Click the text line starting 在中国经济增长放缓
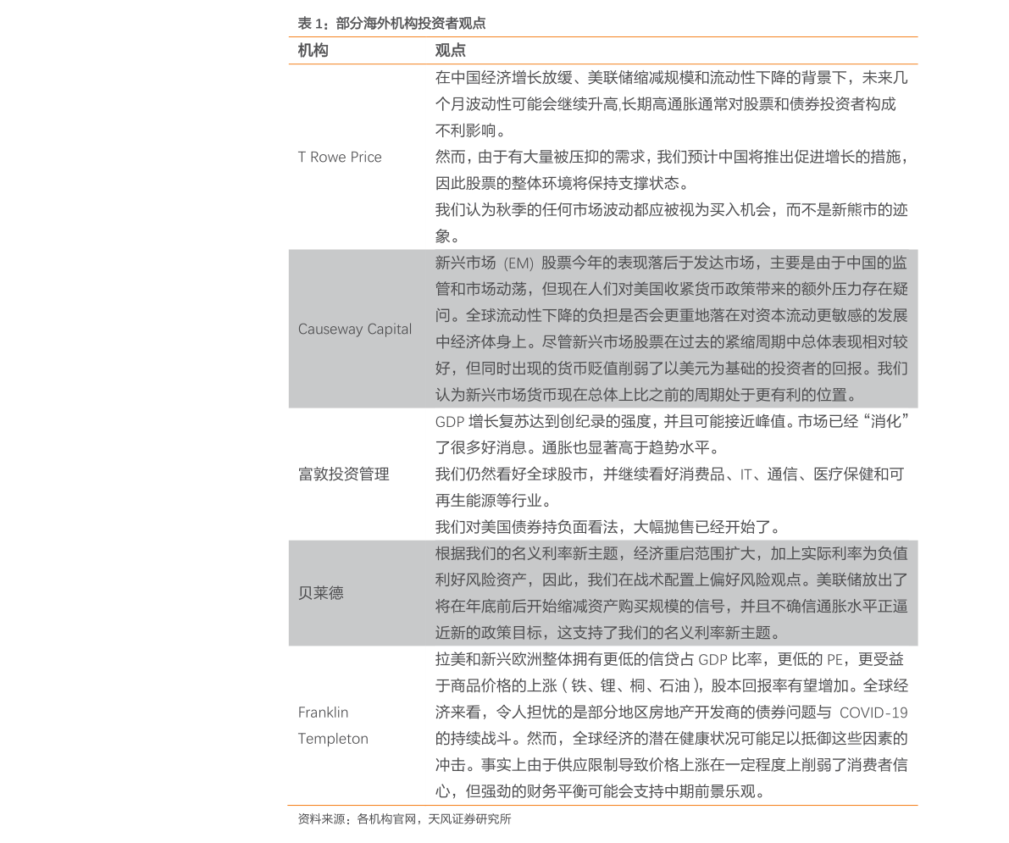 pyautogui.click(x=671, y=78)
